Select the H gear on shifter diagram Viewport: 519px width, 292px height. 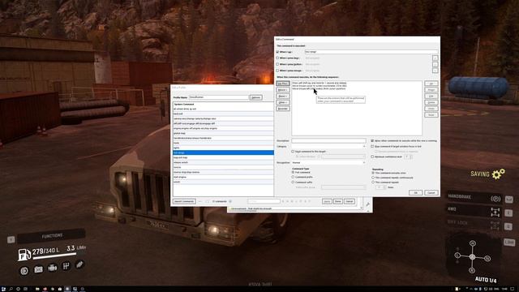(x=472, y=243)
